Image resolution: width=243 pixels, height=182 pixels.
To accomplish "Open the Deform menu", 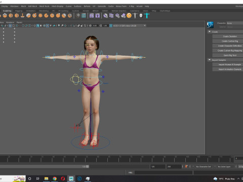I will (x=87, y=6).
